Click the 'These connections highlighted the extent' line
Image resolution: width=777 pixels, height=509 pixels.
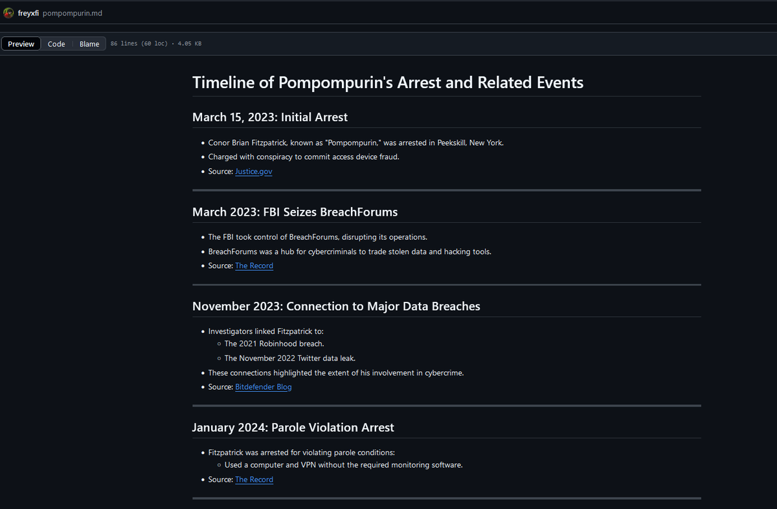336,373
